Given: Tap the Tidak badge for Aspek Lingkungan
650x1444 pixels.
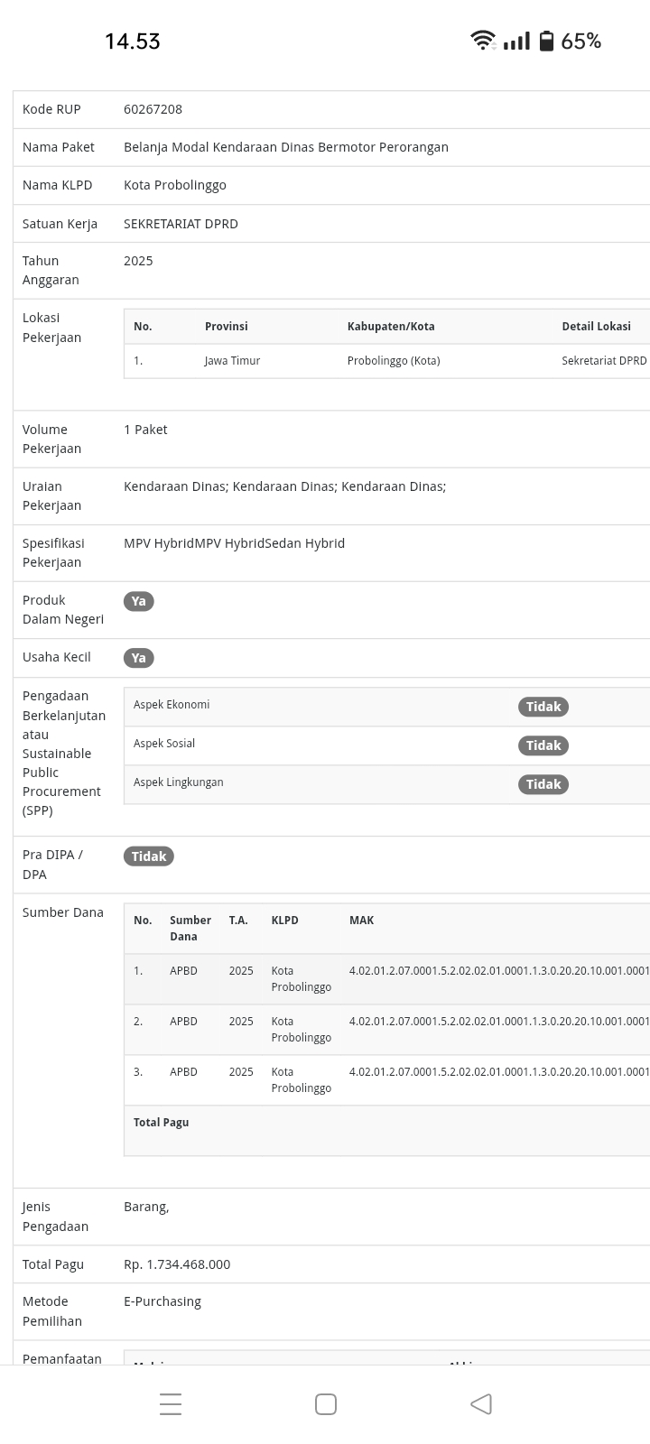Looking at the screenshot, I should [x=543, y=784].
